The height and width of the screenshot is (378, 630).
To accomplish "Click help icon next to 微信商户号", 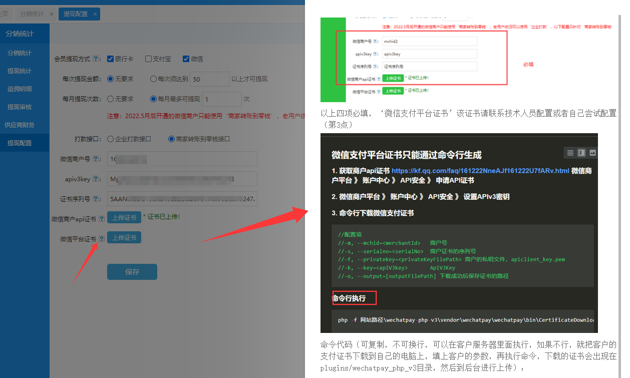I will click(x=96, y=159).
